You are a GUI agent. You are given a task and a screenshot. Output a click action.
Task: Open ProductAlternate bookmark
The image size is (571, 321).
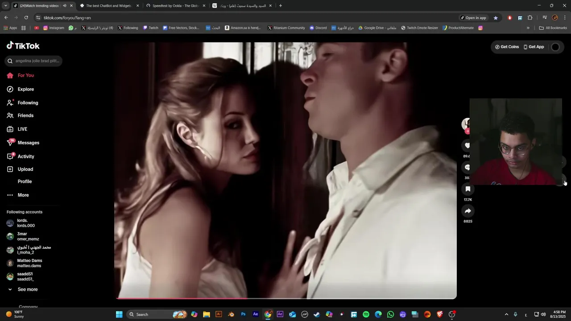click(458, 28)
